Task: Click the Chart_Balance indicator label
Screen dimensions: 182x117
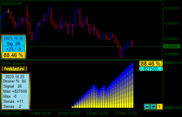Action: [13, 64]
